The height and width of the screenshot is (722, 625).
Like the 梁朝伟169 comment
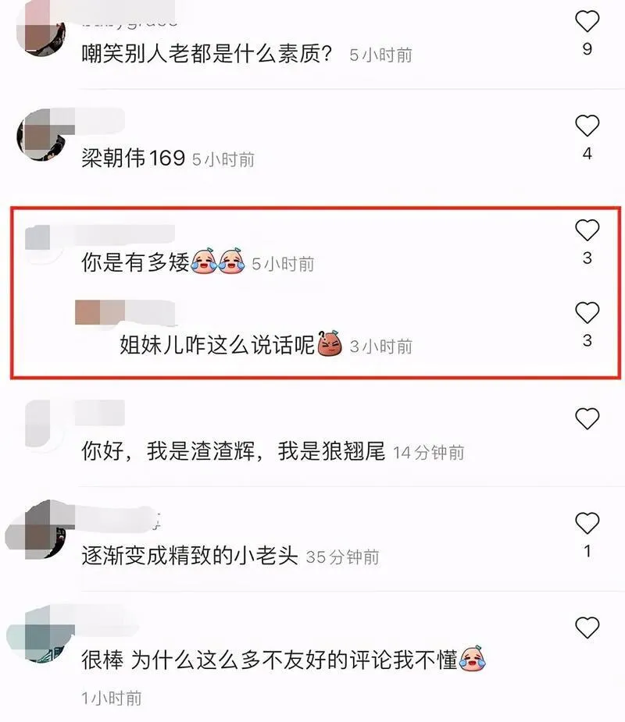pos(587,125)
